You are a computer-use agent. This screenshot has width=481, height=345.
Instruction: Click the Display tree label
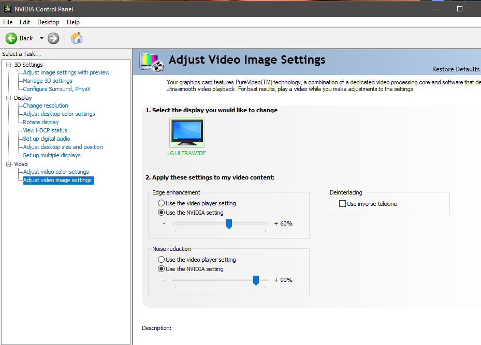click(x=23, y=98)
